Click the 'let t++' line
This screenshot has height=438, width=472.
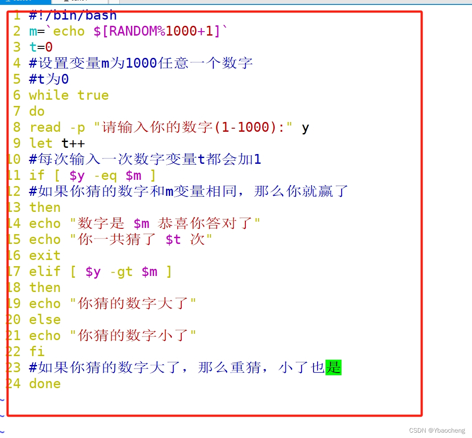(x=57, y=143)
